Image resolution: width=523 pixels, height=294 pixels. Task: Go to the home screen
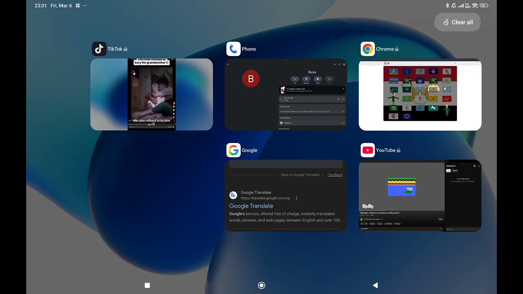[x=261, y=285]
